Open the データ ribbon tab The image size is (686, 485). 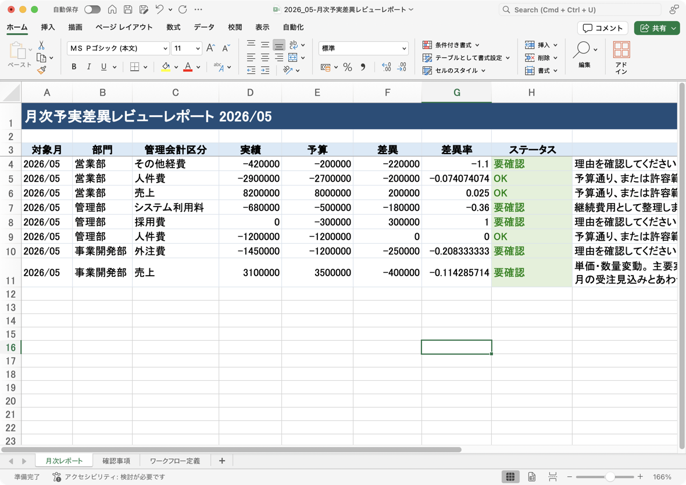(x=204, y=27)
